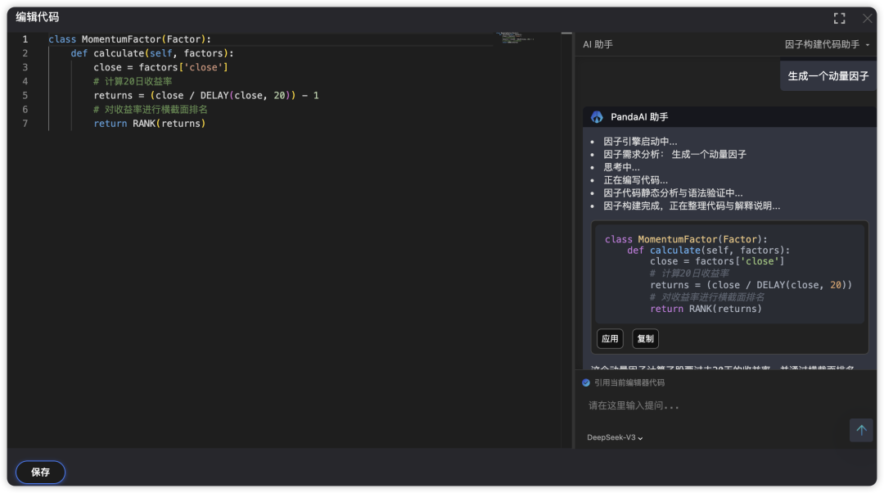Viewport: 884px width, 493px height.
Task: Click the 生成一个动量因子 user message bubble
Action: [828, 76]
